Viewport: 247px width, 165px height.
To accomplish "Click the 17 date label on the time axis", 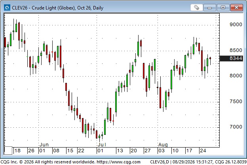I will 189,151.
